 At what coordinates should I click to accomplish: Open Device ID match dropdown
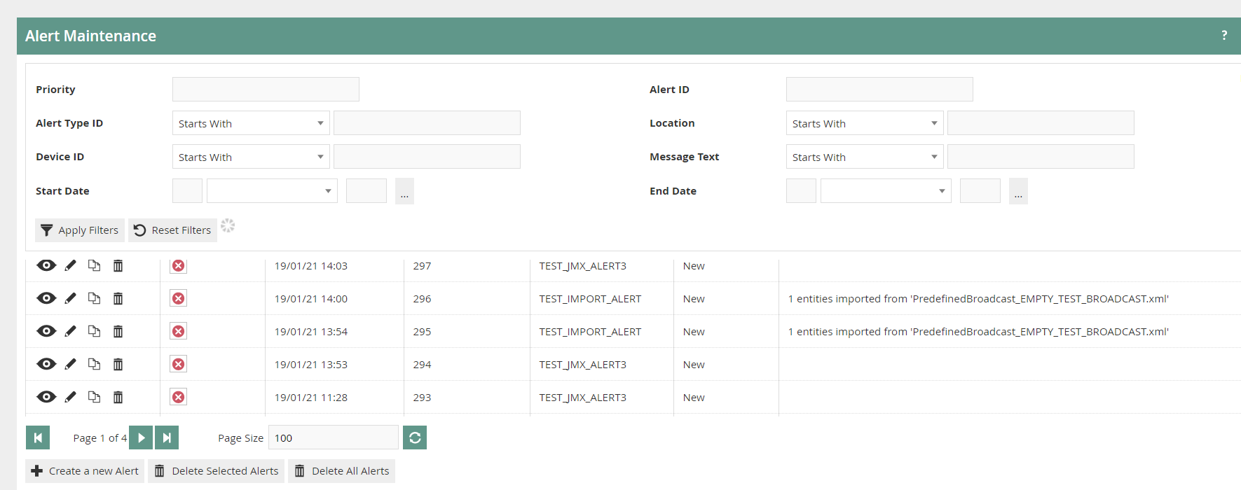click(x=251, y=157)
